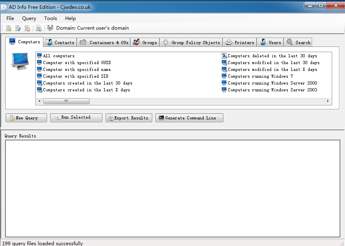
Task: Select 'Computer with specified GUID' query text
Action: [77, 63]
